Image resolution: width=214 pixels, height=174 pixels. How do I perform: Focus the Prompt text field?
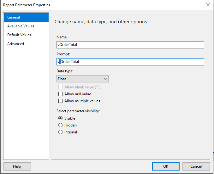pos(130,62)
